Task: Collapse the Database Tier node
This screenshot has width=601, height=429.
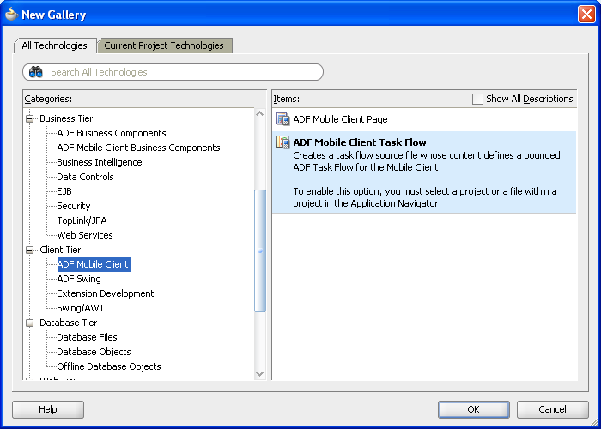Action: pyautogui.click(x=29, y=323)
